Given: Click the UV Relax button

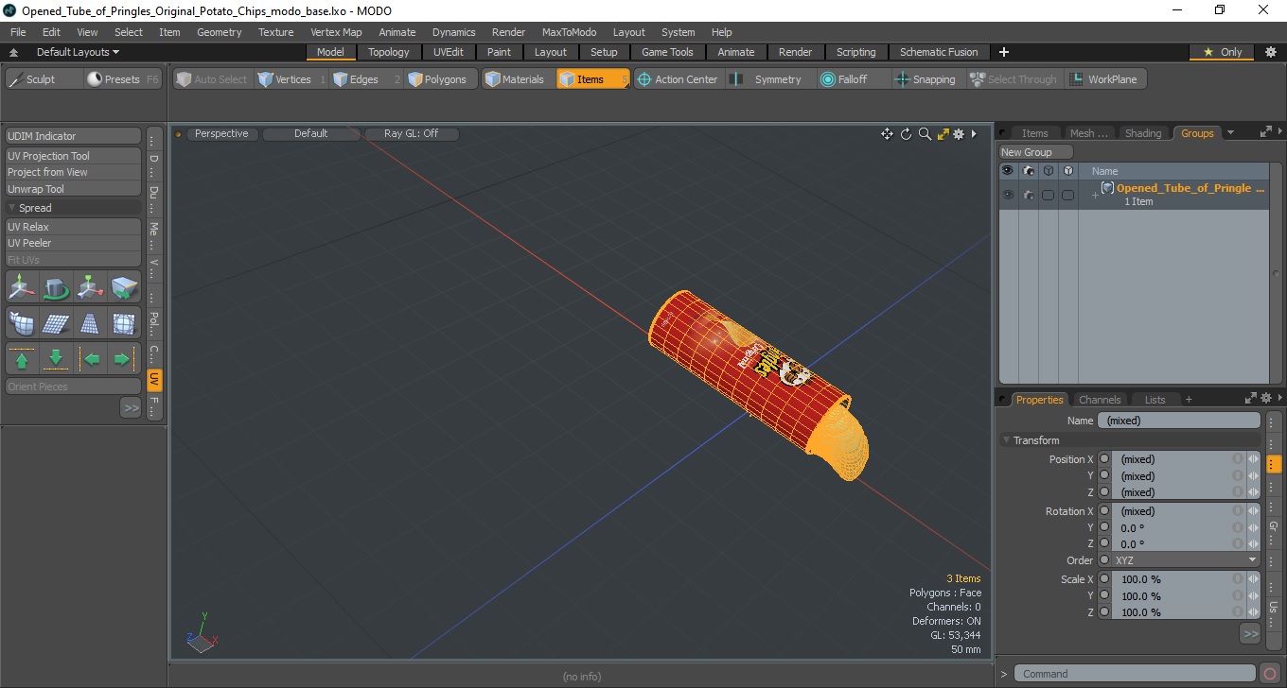Looking at the screenshot, I should 73,227.
